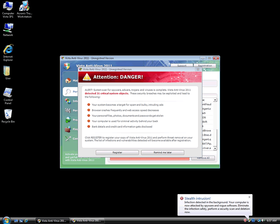Click the Windows Start orb
The image size is (280, 224).
(6, 220)
